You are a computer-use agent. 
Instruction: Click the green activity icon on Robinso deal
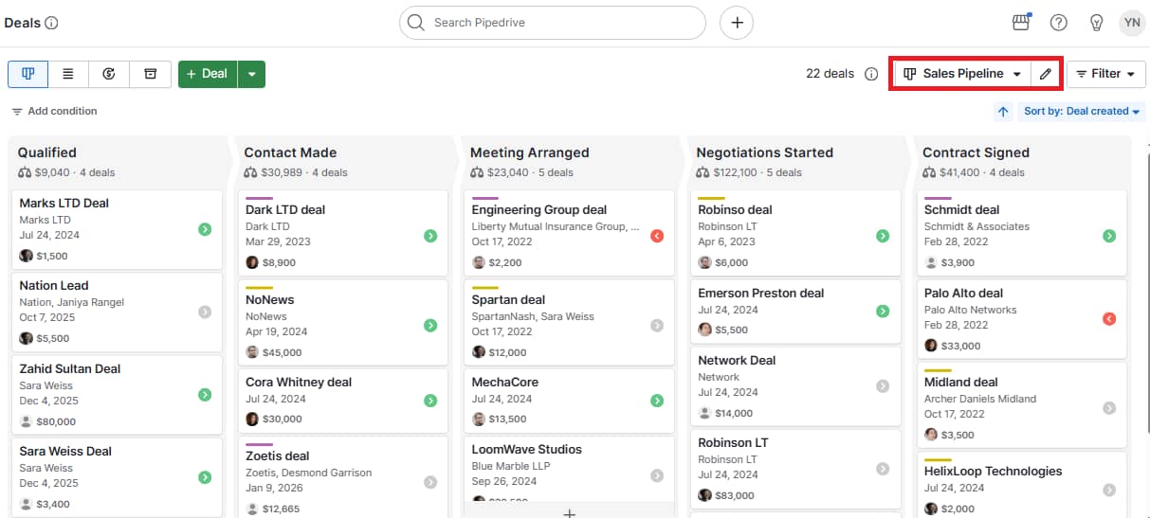pyautogui.click(x=883, y=236)
